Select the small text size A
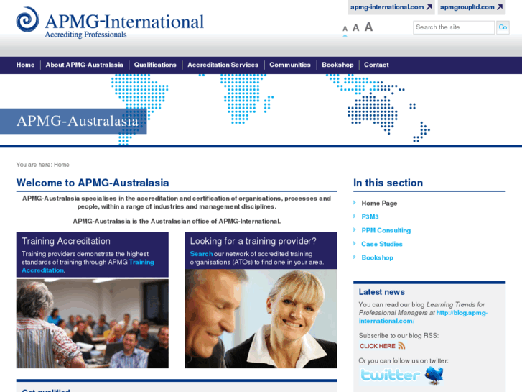Viewport: 522px width, 392px height. 345,29
